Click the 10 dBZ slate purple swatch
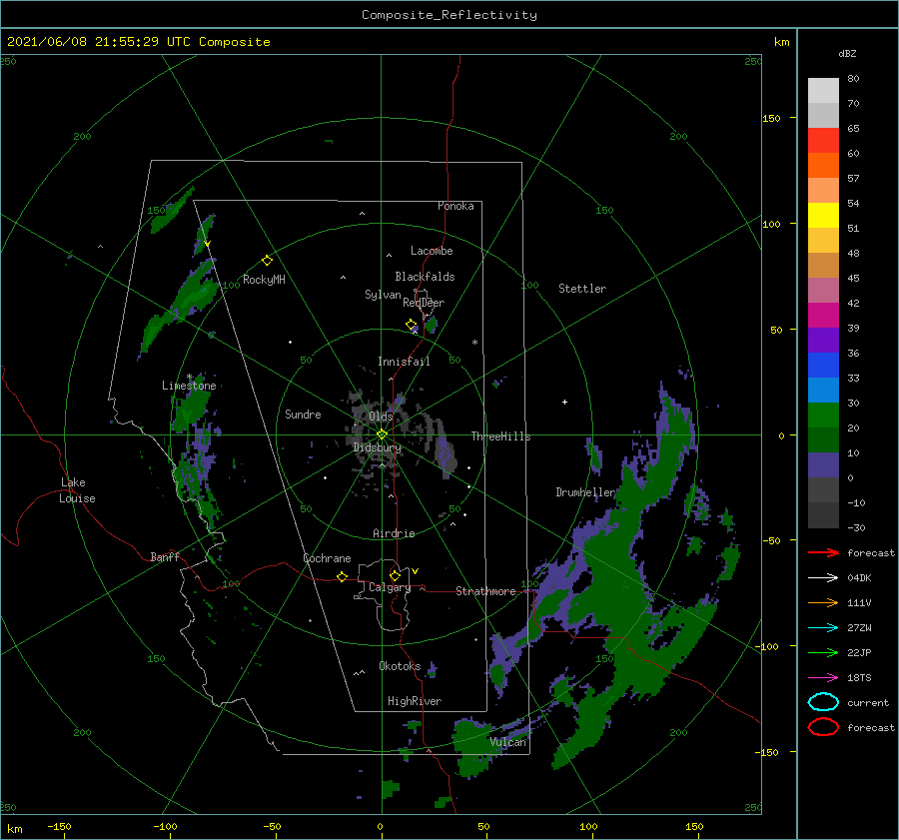The width and height of the screenshot is (899, 840). [x=823, y=464]
